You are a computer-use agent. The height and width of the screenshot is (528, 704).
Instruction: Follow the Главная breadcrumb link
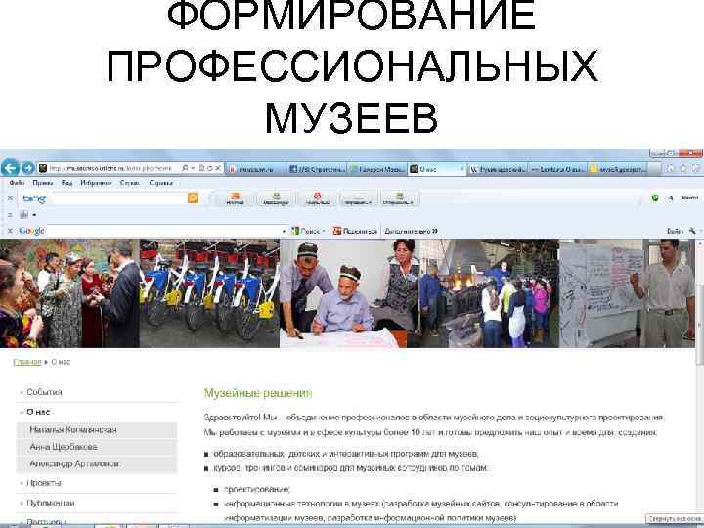pos(27,362)
